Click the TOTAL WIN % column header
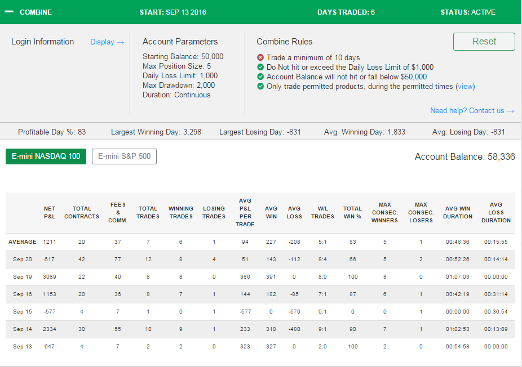 click(352, 212)
